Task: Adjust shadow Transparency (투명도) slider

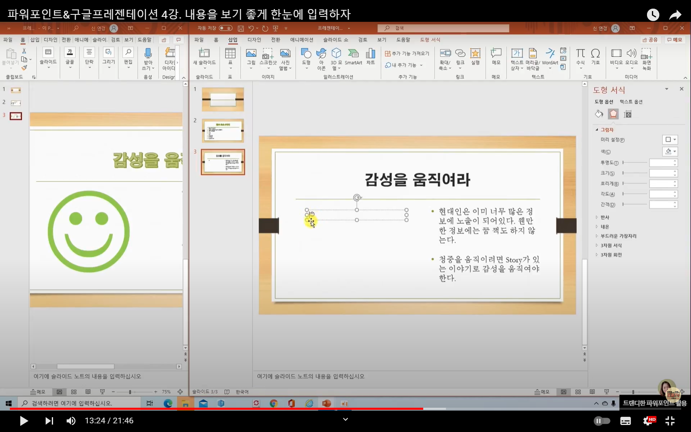Action: tap(635, 163)
